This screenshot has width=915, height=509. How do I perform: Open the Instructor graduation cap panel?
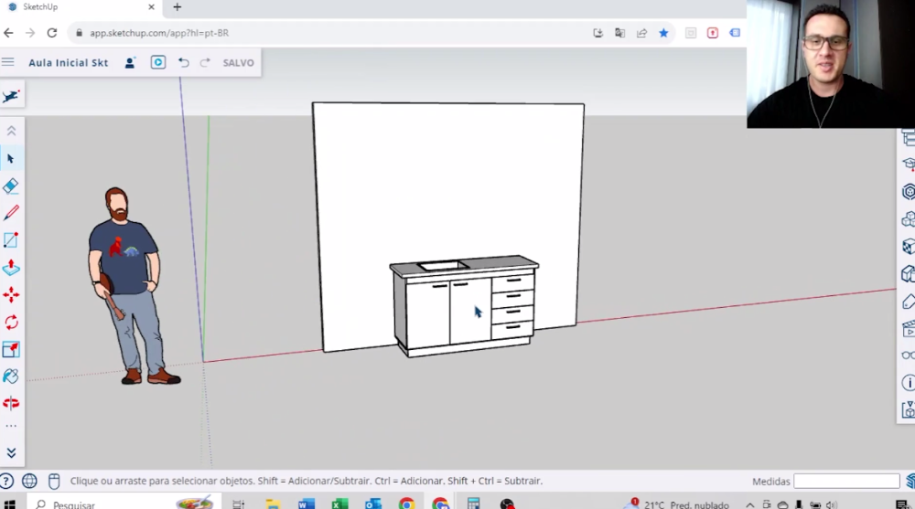click(908, 164)
